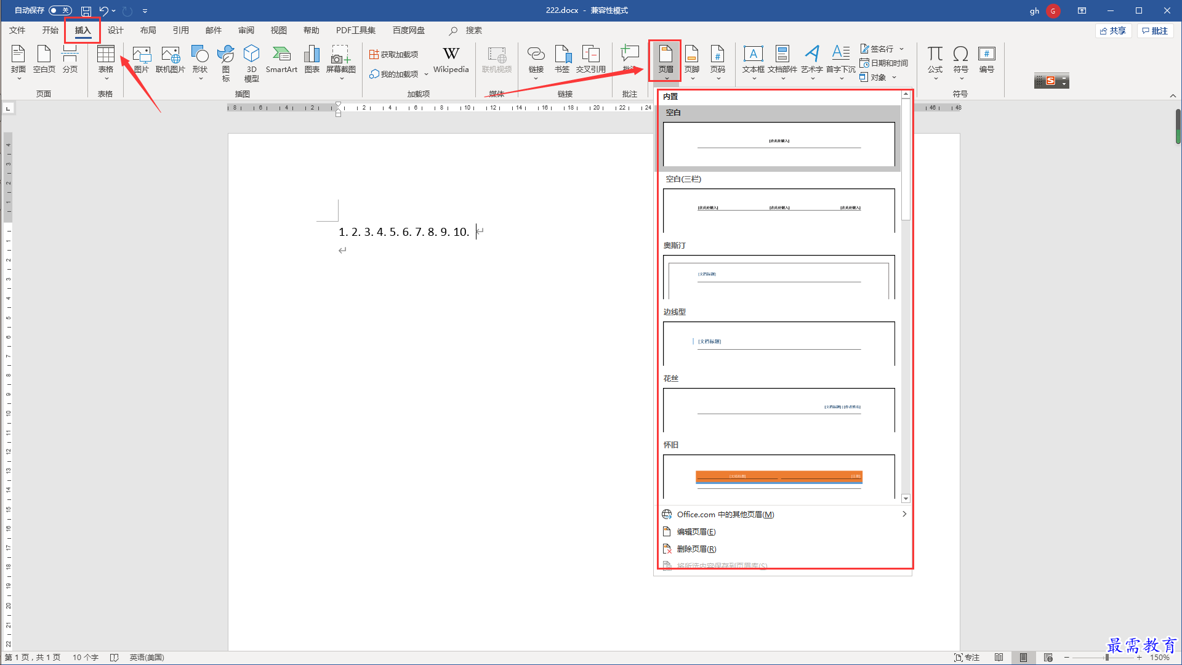Switch to the 布局 ribbon tab
The width and height of the screenshot is (1182, 665).
point(148,30)
